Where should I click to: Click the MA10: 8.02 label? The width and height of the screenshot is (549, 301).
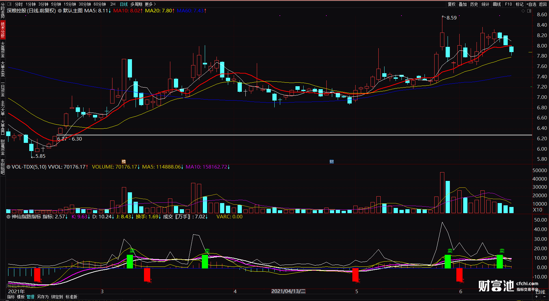coord(128,11)
